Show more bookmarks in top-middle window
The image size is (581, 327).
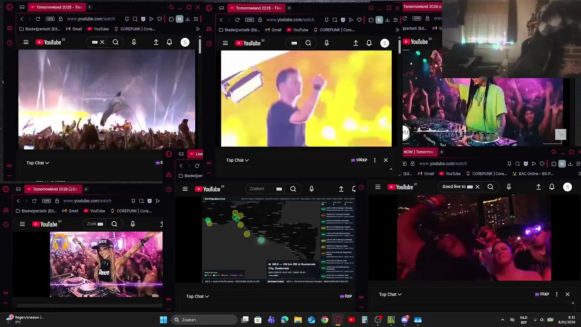[x=397, y=30]
